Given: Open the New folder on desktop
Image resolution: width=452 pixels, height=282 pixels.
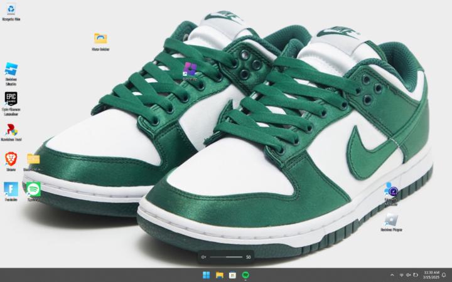Looking at the screenshot, I should pos(100,39).
